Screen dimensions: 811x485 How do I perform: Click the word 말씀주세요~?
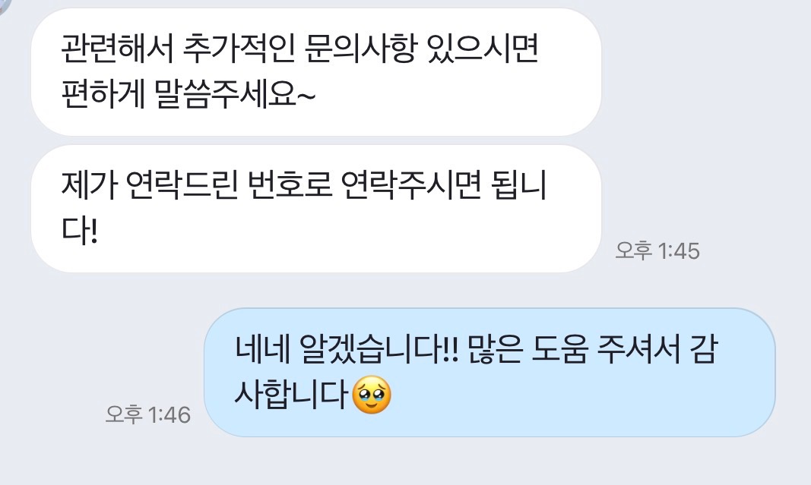click(235, 95)
